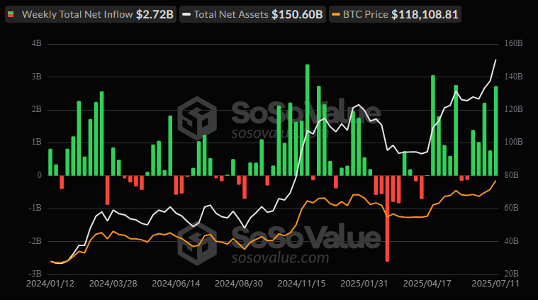Click the 100B right axis label
Image resolution: width=538 pixels, height=300 pixels.
pos(513,142)
